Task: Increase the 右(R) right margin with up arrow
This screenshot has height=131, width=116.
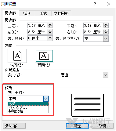Action: pyautogui.click(x=106, y=31)
